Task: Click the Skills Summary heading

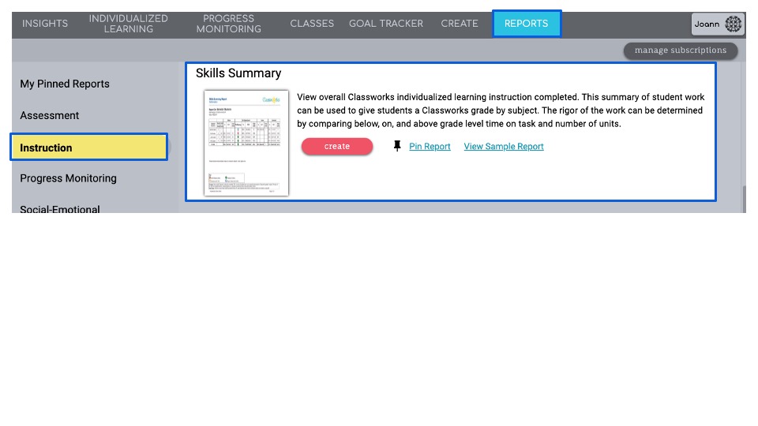Action: tap(238, 73)
